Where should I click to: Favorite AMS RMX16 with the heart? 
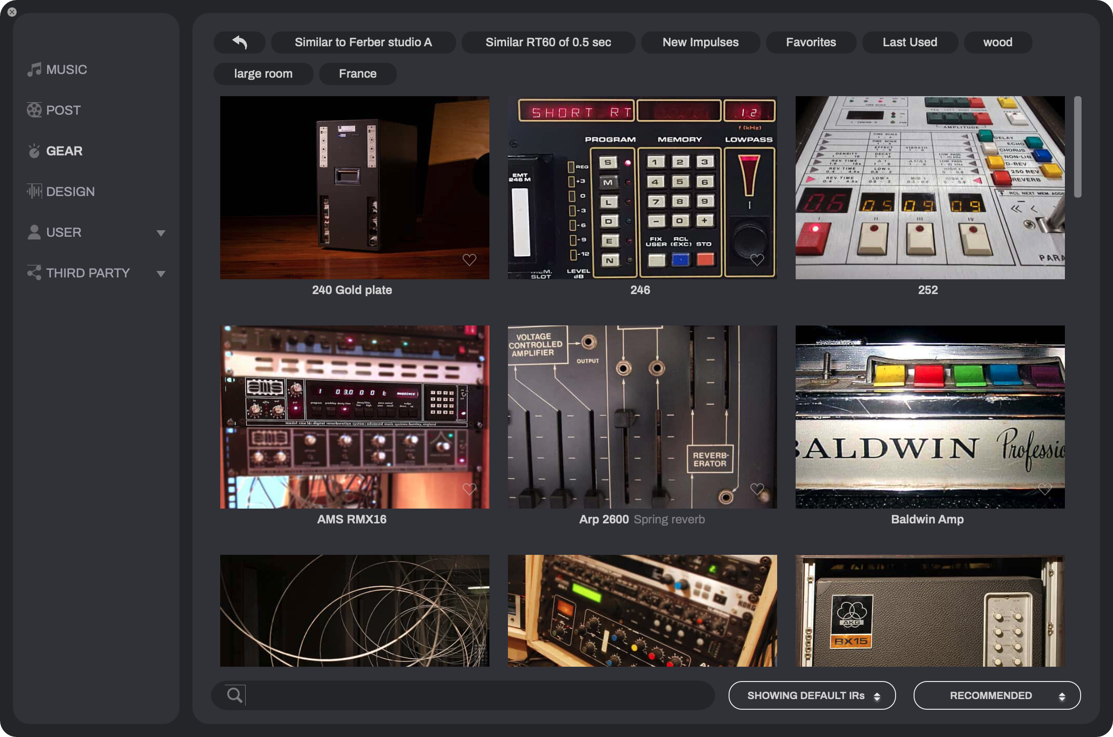tap(469, 489)
